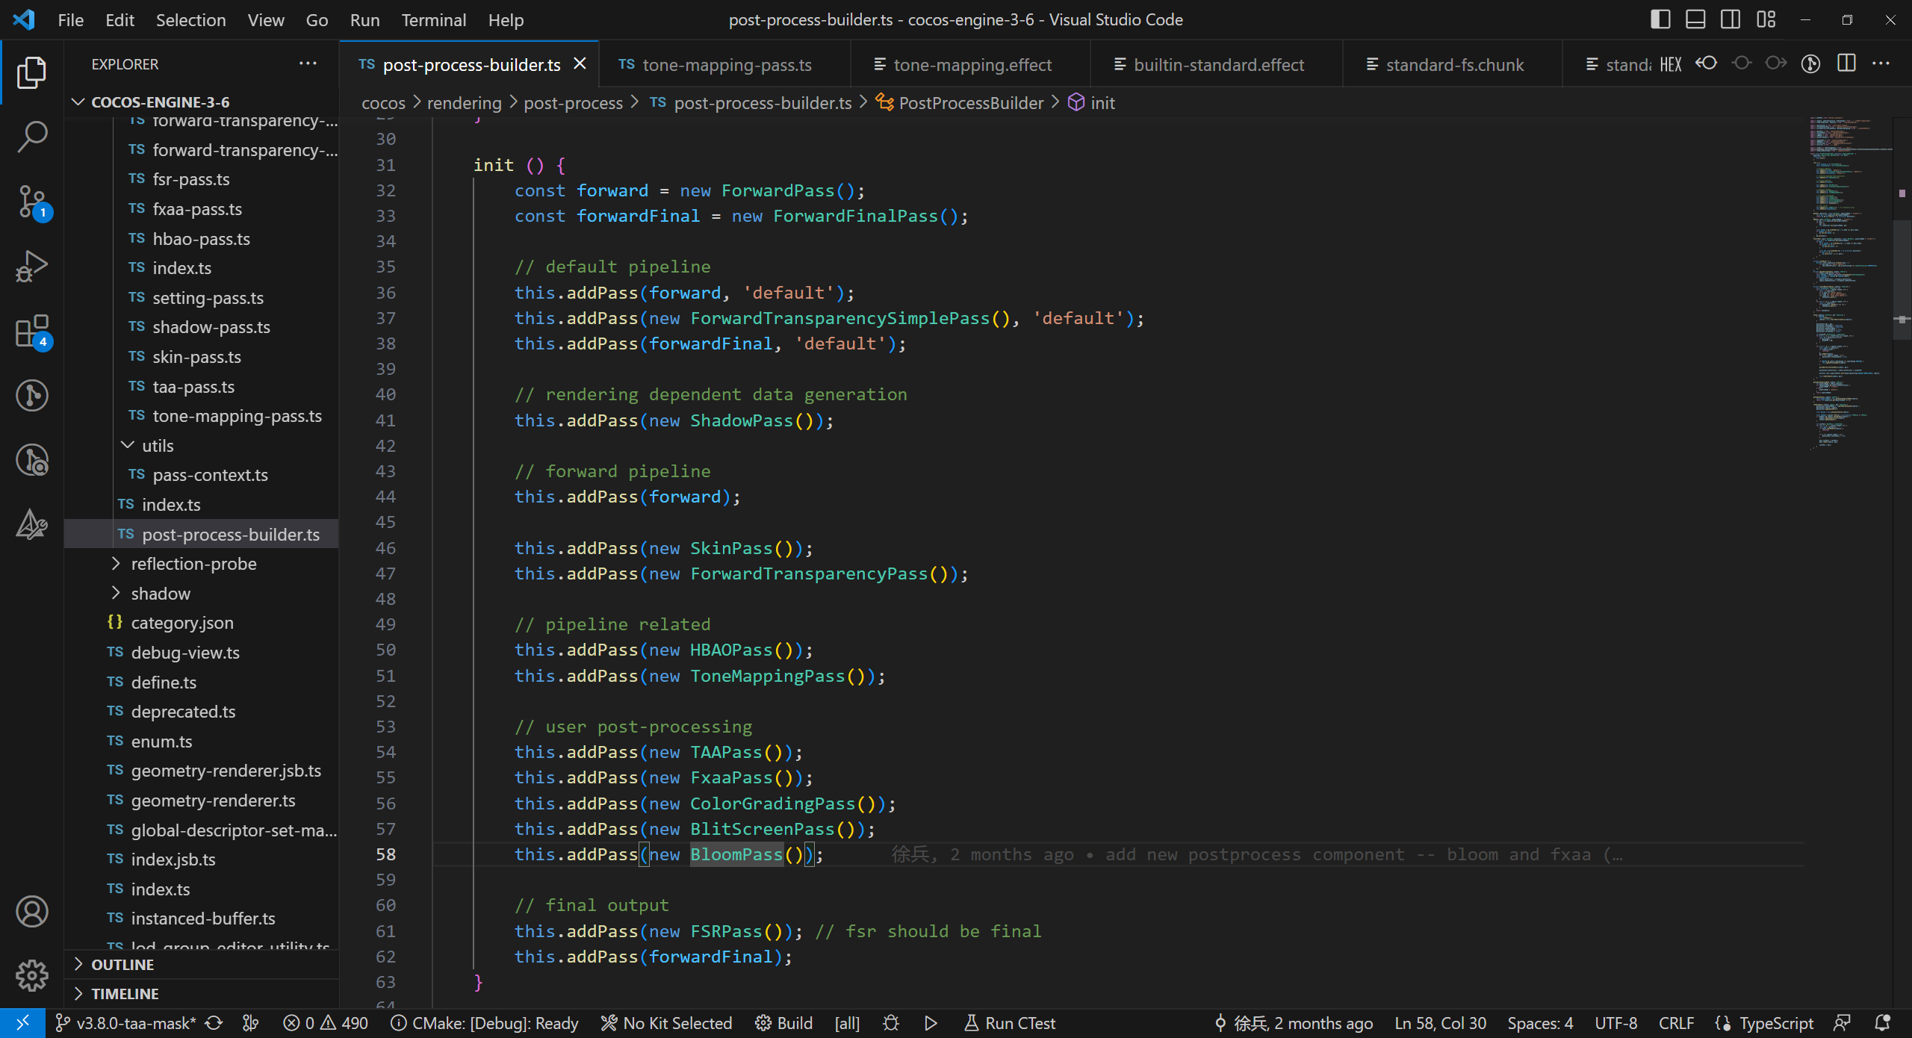Viewport: 1912px width, 1038px height.
Task: Open notifications bell
Action: point(1883,1023)
